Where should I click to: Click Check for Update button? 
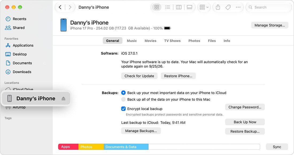tap(139, 76)
